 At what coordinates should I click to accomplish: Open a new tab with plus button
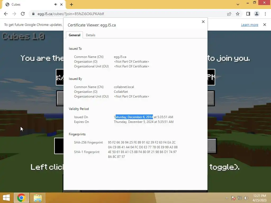coord(71,4)
